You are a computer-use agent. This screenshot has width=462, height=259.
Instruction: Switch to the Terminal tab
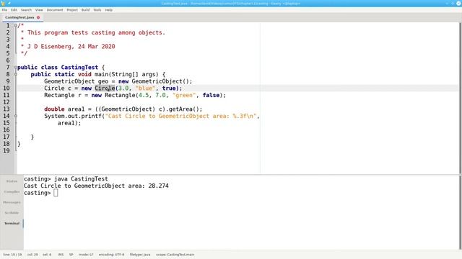pyautogui.click(x=12, y=223)
